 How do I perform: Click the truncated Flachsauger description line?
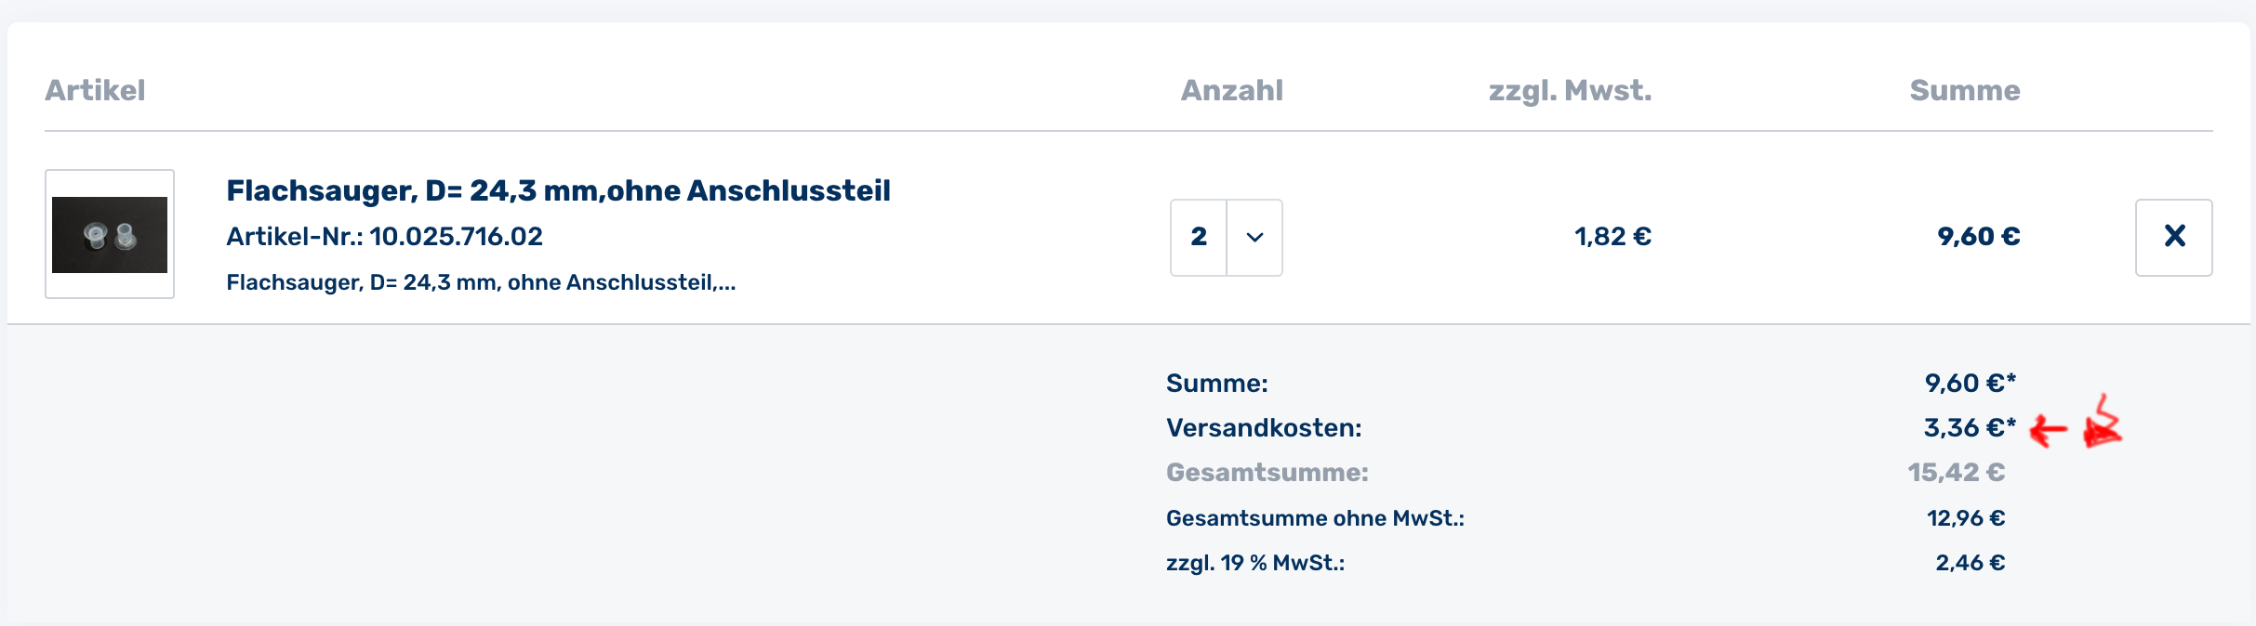point(481,282)
